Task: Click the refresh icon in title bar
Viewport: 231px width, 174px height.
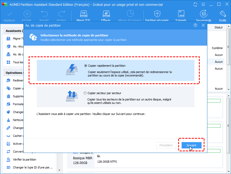Action: click(195, 4)
